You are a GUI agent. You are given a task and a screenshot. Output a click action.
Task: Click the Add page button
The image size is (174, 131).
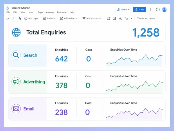[x=31, y=19]
